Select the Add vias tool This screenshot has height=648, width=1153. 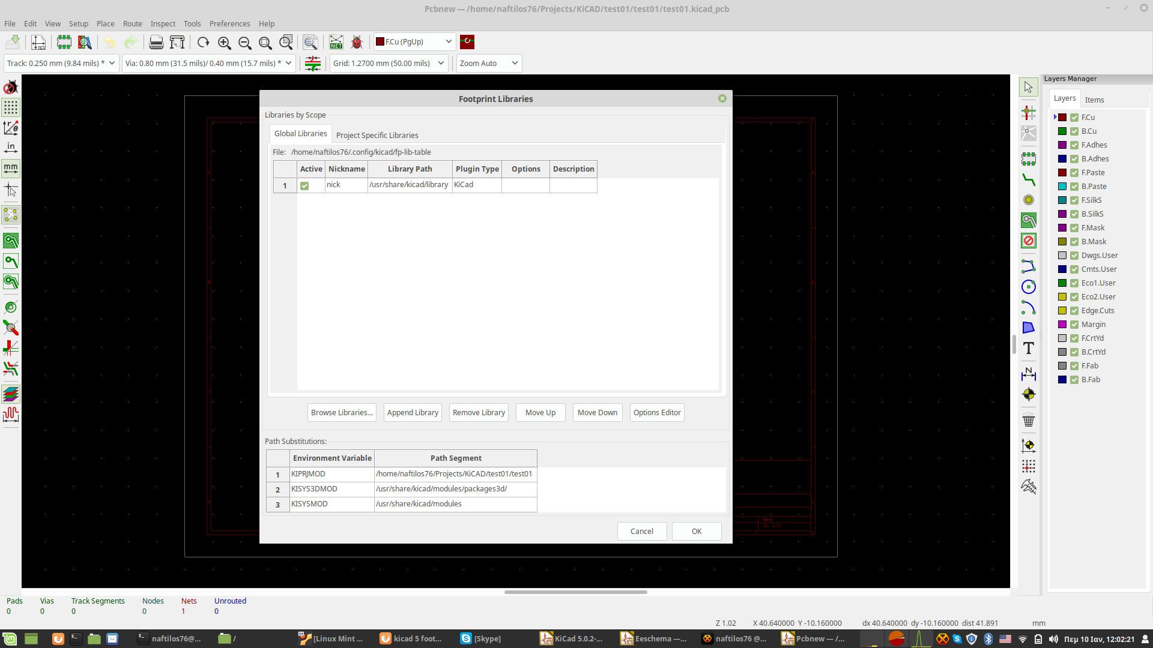1028,200
